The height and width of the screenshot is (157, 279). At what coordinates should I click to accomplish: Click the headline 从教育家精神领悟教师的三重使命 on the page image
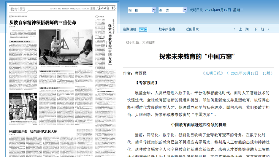[43, 23]
